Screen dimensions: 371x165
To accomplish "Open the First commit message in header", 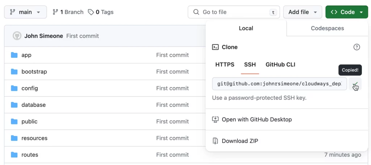I will (83, 36).
